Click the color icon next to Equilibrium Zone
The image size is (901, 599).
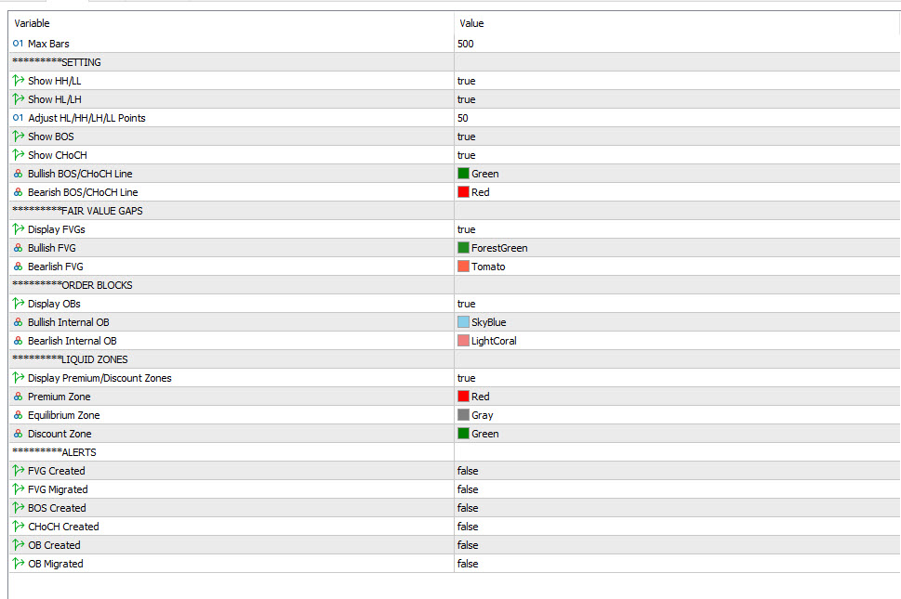18,415
